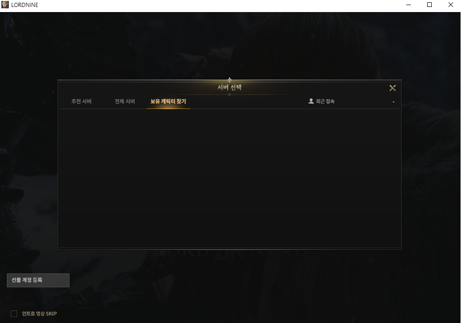Viewport: 461px width, 323px height.
Task: Switch to the 추천 서버 tab
Action: click(82, 101)
